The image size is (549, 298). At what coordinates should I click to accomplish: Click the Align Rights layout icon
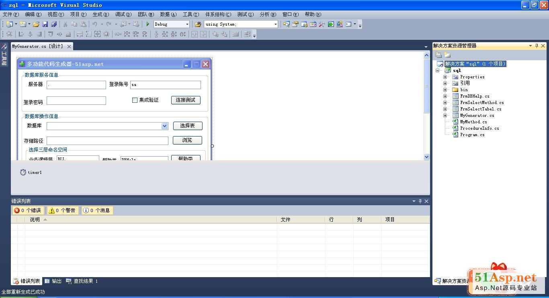[39, 34]
